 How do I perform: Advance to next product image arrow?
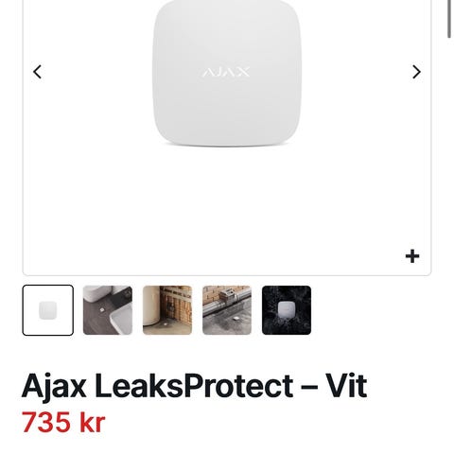pos(416,72)
